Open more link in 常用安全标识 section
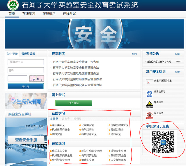This screenshot has width=186, height=166. (x=178, y=72)
